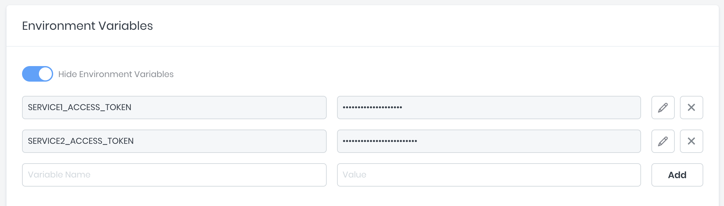The image size is (724, 206).
Task: Click the pencil icon for SERVICE2_ACCESS_TOKEN
Action: (x=663, y=141)
